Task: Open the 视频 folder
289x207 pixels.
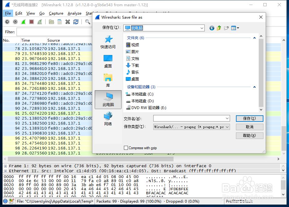Action: coord(133,45)
